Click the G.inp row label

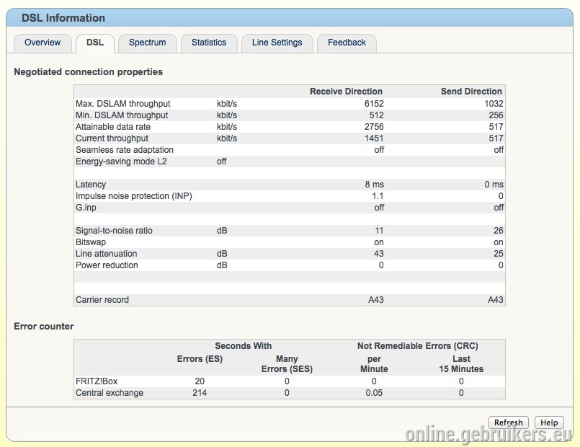[x=86, y=207]
